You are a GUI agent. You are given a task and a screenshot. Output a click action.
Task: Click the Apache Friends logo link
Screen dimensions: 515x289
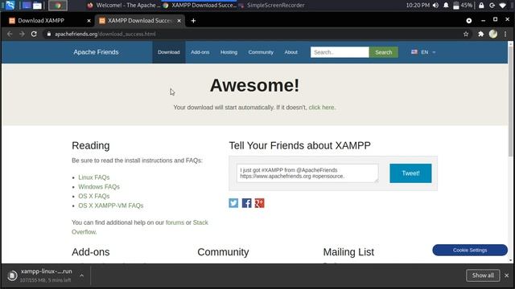point(96,52)
